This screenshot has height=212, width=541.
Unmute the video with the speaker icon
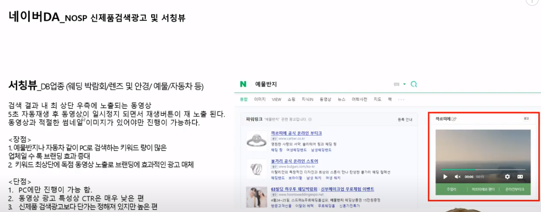pyautogui.click(x=457, y=177)
